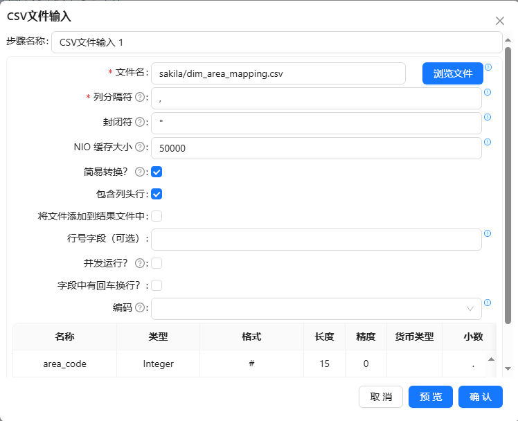This screenshot has width=518, height=421.
Task: Confirm with the 确认 button
Action: click(480, 397)
